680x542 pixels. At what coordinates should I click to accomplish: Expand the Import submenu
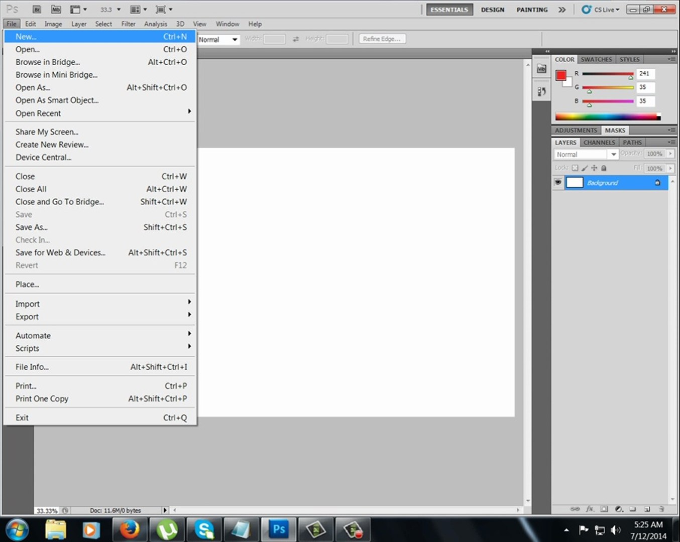tap(100, 304)
